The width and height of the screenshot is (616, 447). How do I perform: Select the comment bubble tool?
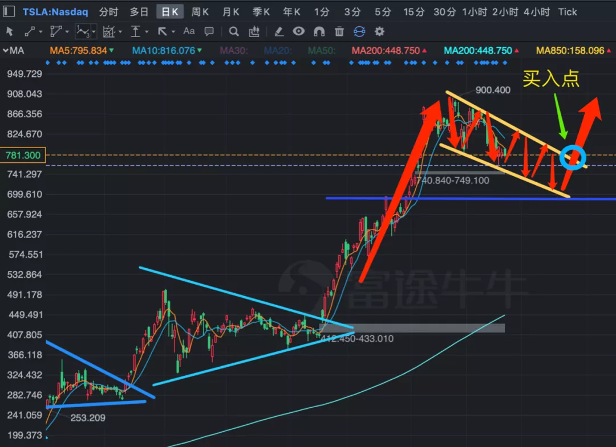tap(209, 31)
